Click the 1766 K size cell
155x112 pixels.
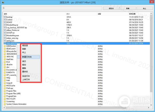tap(69, 25)
